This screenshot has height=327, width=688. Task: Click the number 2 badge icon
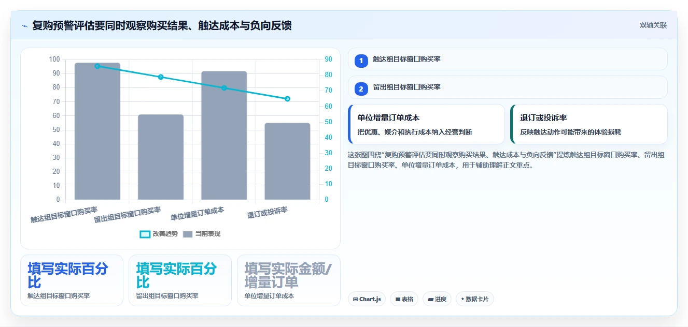coord(361,89)
